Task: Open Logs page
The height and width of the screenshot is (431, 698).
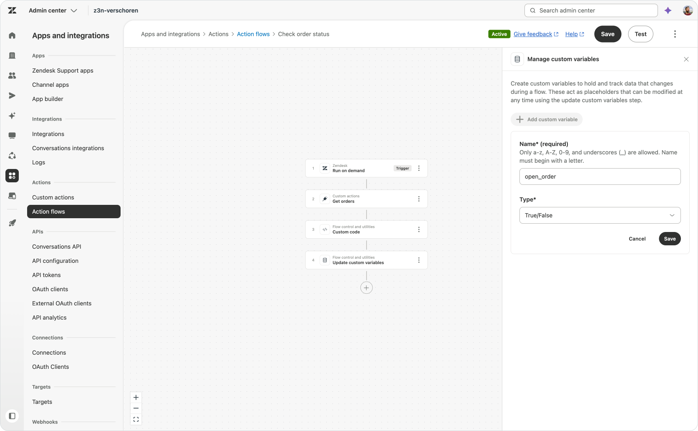Action: tap(39, 162)
